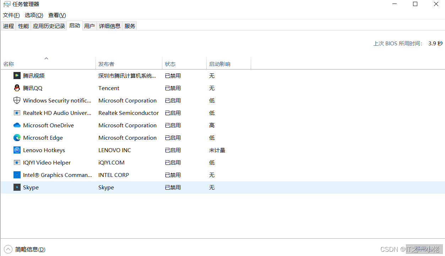This screenshot has width=445, height=256.
Task: Switch to the 详细信息 tab
Action: (x=110, y=26)
